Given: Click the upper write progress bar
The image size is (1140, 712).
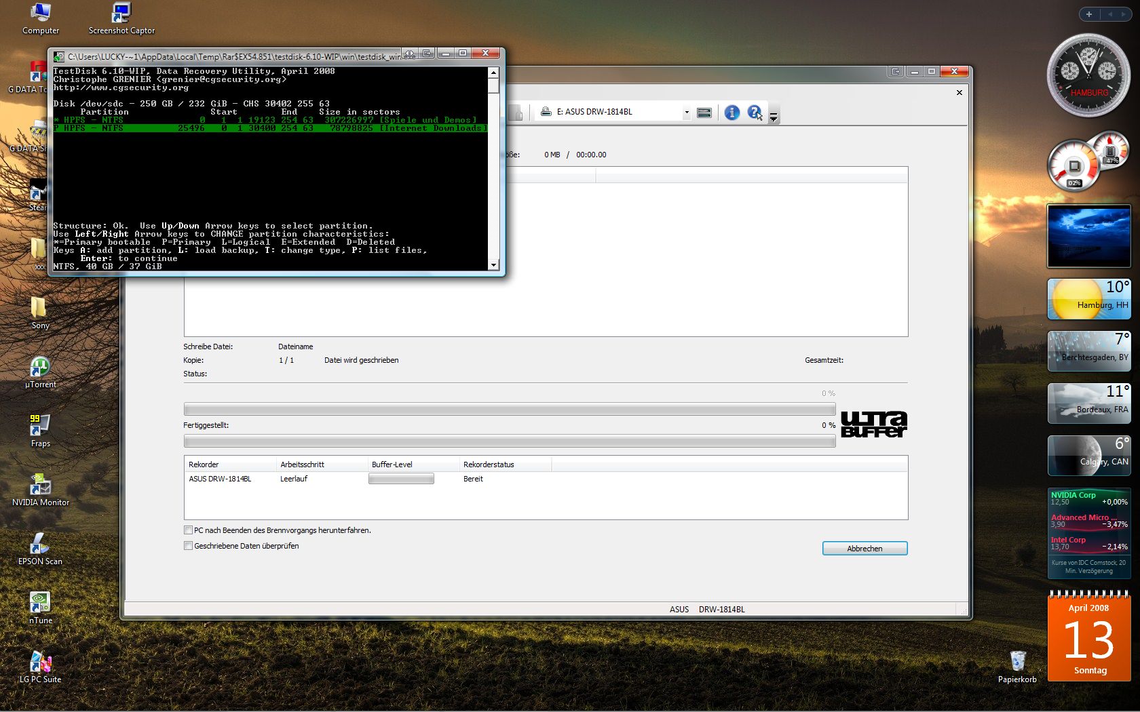Looking at the screenshot, I should (510, 409).
